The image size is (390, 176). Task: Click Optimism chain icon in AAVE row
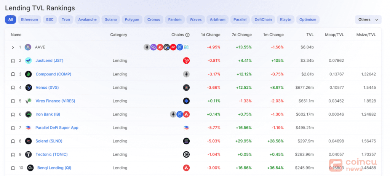[173, 47]
